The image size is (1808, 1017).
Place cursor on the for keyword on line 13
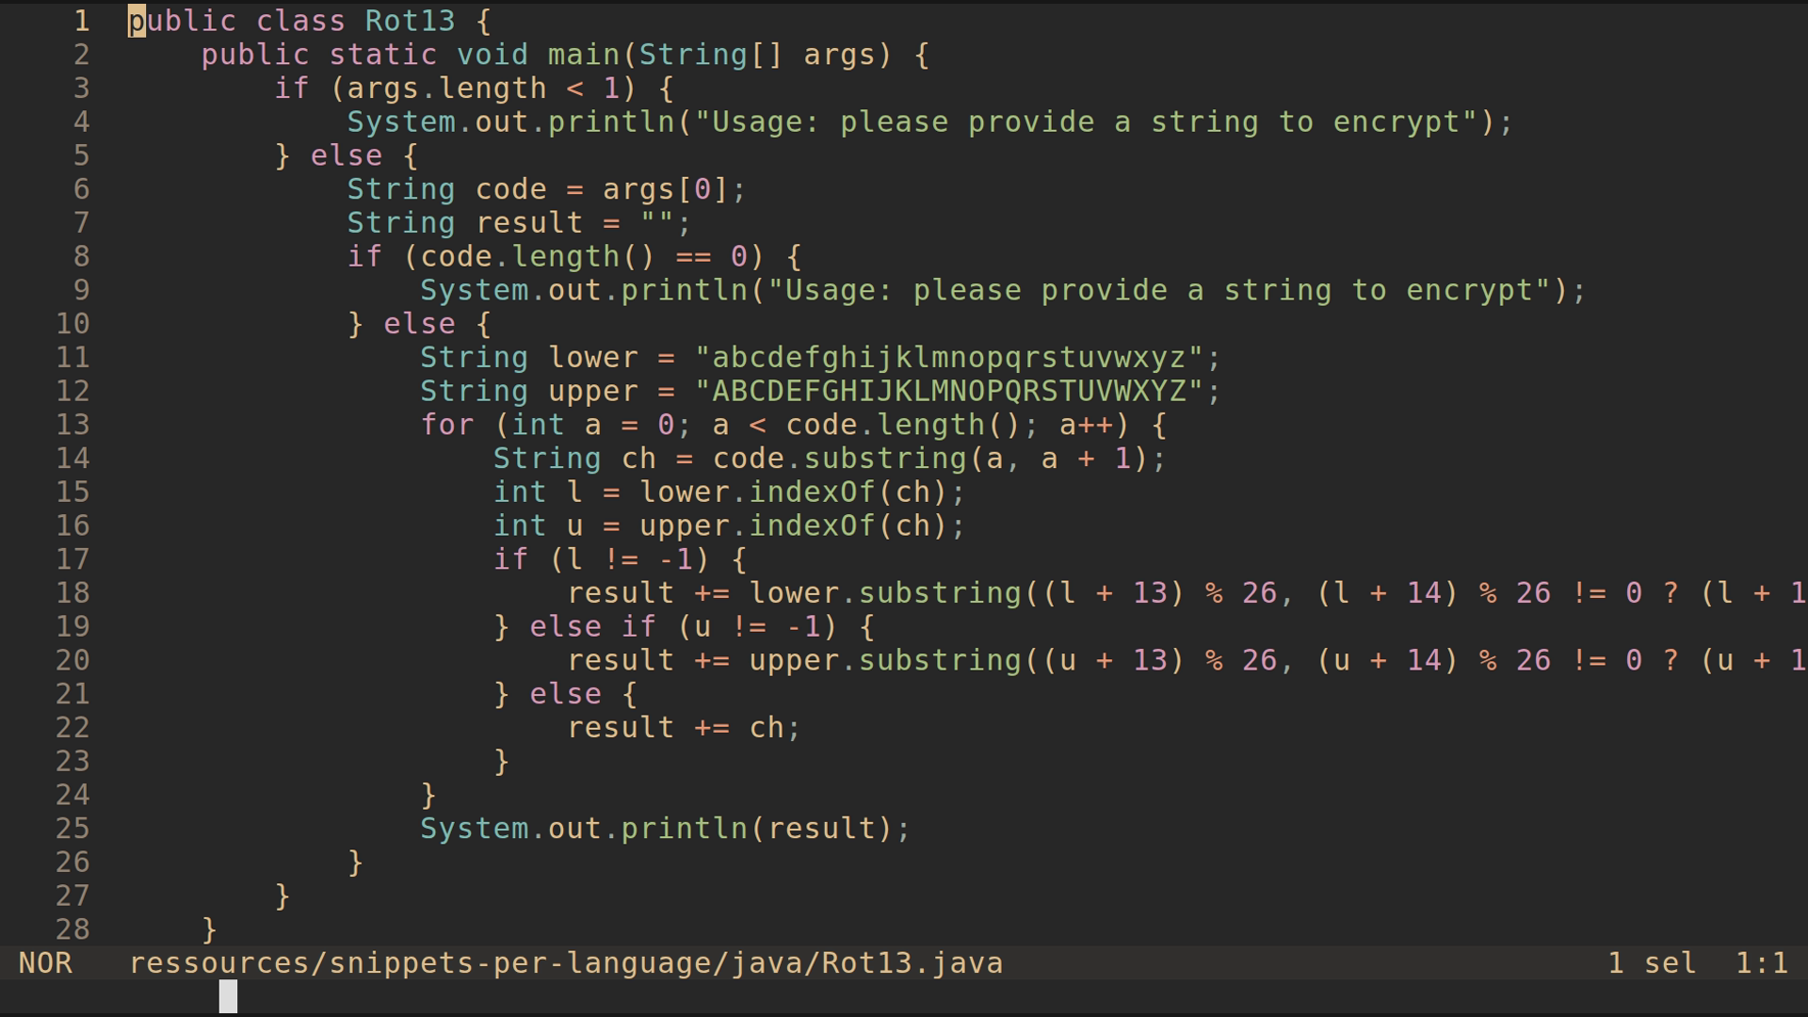447,425
